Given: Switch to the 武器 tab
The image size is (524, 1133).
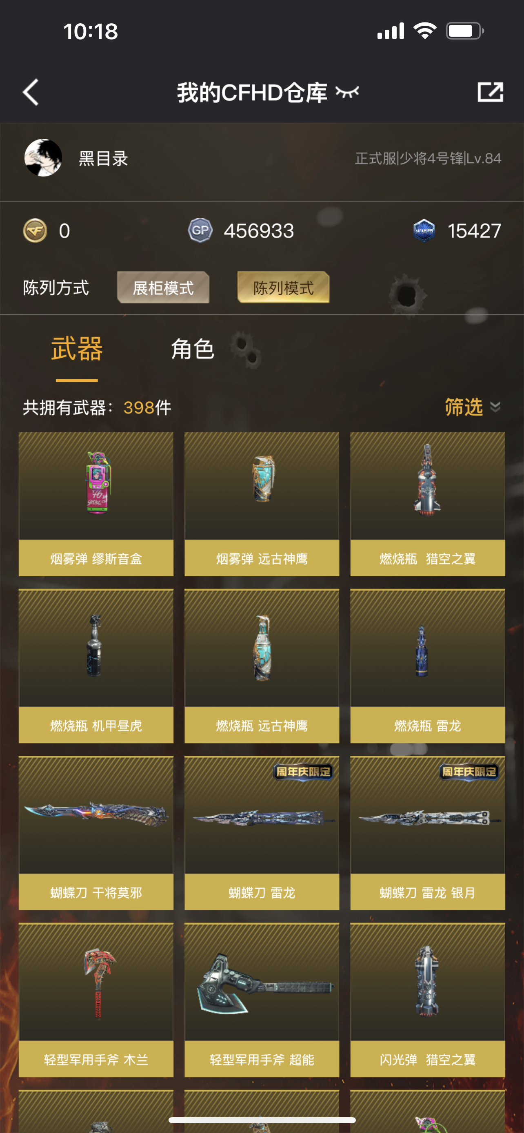Looking at the screenshot, I should point(77,349).
